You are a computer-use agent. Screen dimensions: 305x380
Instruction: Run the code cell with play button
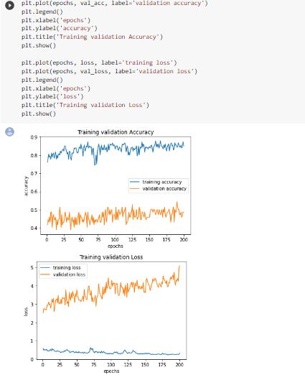[9, 5]
